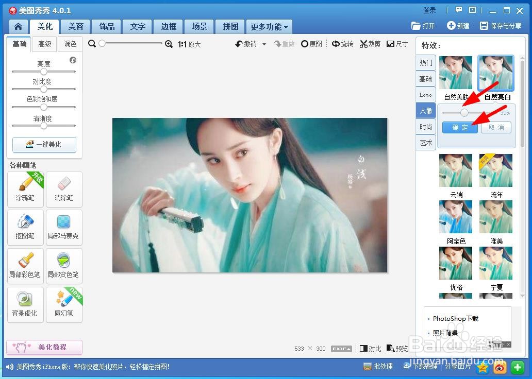Click the 一键美化 one-click beautify button
Image resolution: width=532 pixels, height=379 pixels.
point(44,144)
